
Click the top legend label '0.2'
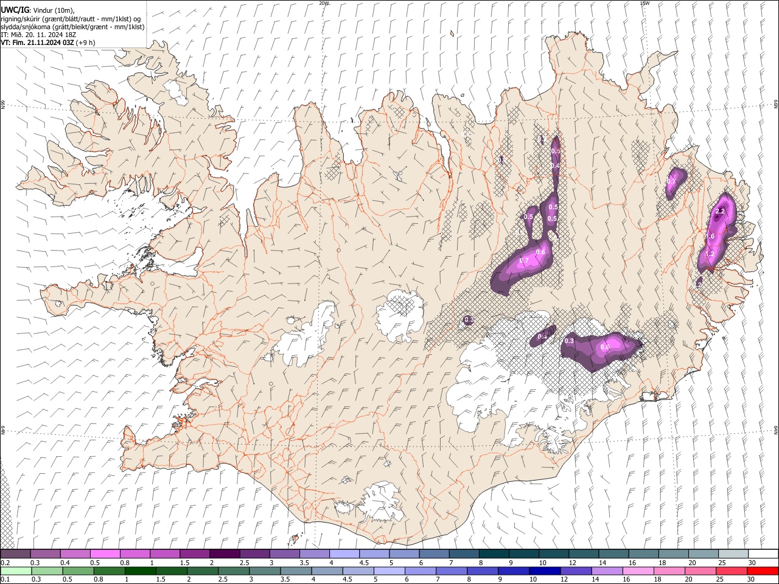5,563
